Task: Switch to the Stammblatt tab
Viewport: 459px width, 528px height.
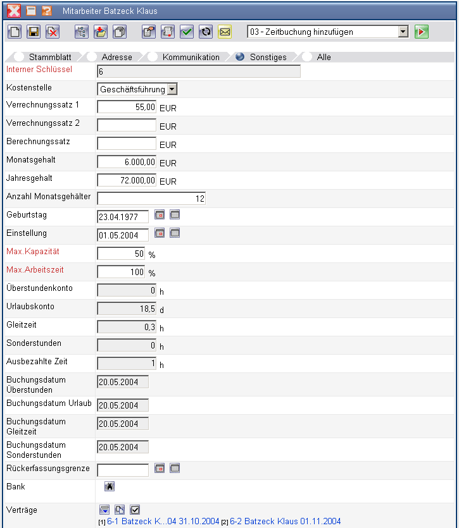Action: (19, 57)
